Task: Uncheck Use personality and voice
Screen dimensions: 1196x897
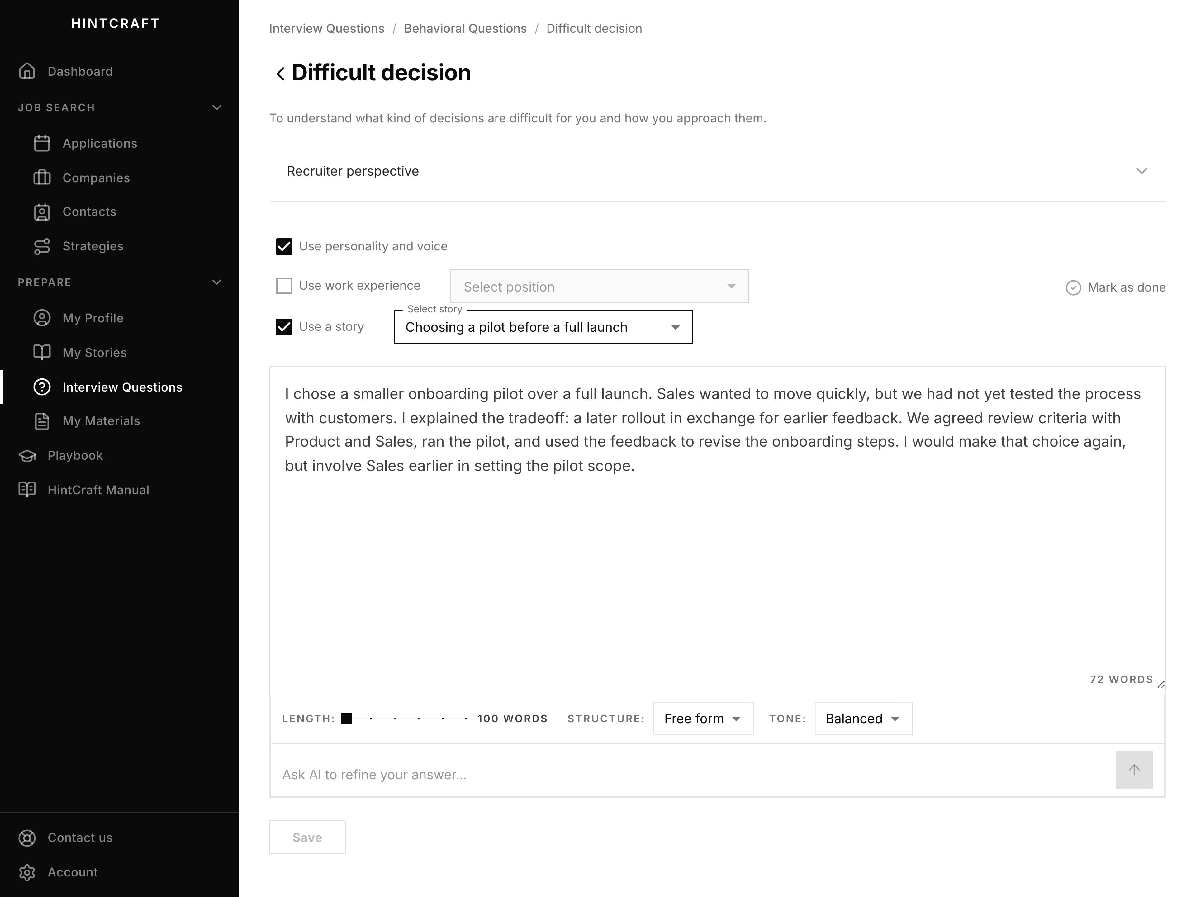Action: pyautogui.click(x=284, y=247)
